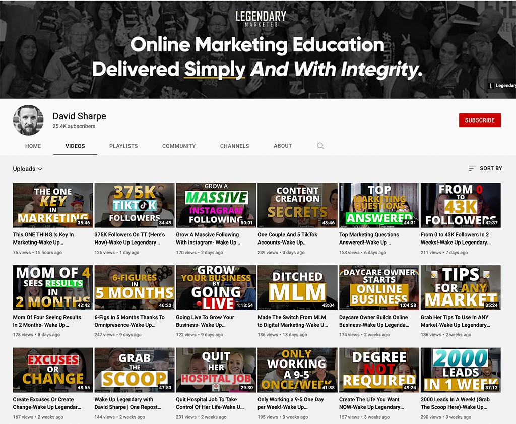
Task: Open 'Top Marketing Questions Answered' thumbnail
Action: coord(379,205)
